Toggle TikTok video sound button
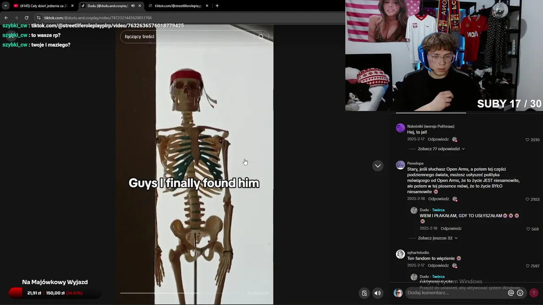This screenshot has height=305, width=543. tap(378, 293)
